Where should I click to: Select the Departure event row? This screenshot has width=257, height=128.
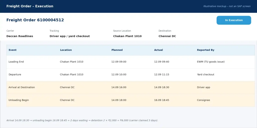point(131,74)
